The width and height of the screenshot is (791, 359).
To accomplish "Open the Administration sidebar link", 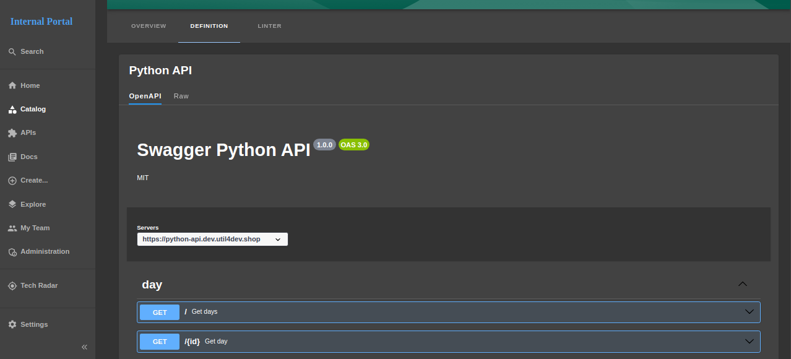I will (45, 252).
